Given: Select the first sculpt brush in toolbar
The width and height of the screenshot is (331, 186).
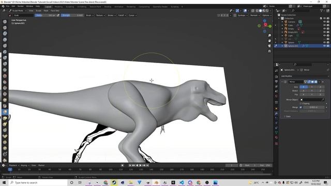Looking at the screenshot, I should point(5,22).
